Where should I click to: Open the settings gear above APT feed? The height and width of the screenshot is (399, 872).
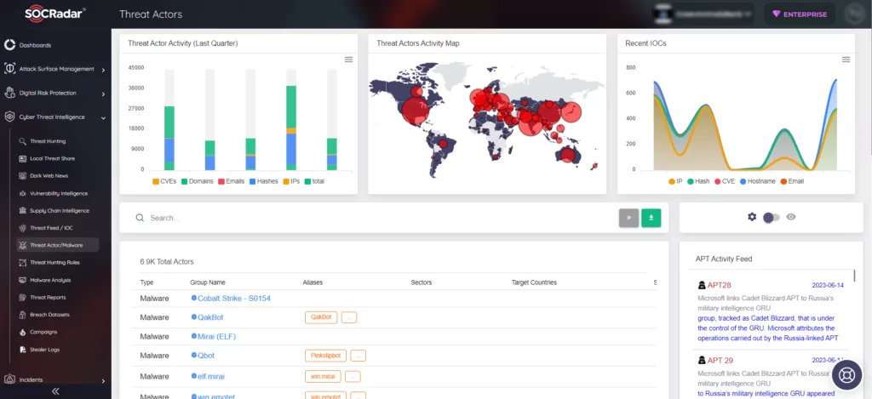752,217
